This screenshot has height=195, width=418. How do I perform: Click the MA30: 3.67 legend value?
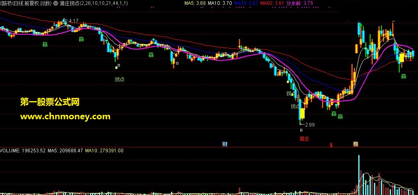pyautogui.click(x=246, y=4)
